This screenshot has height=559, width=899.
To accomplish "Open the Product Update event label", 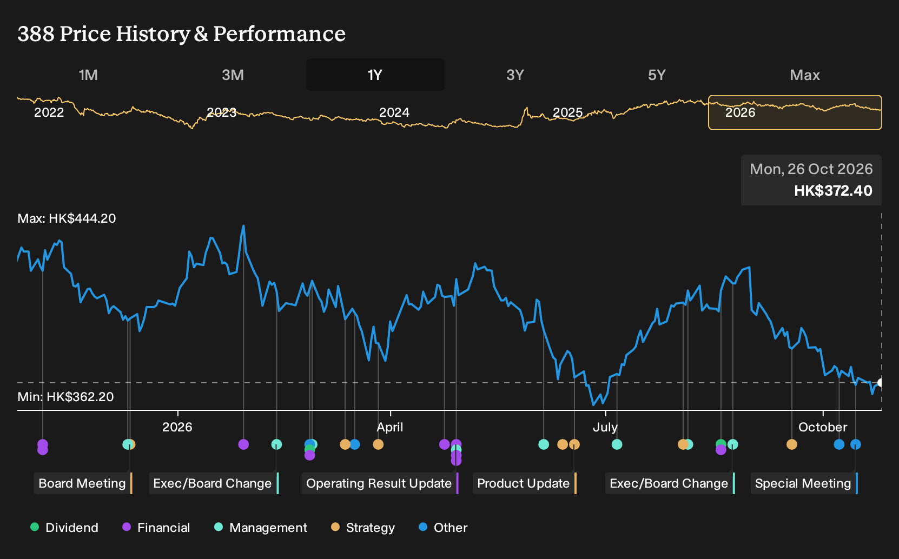I will click(x=525, y=483).
